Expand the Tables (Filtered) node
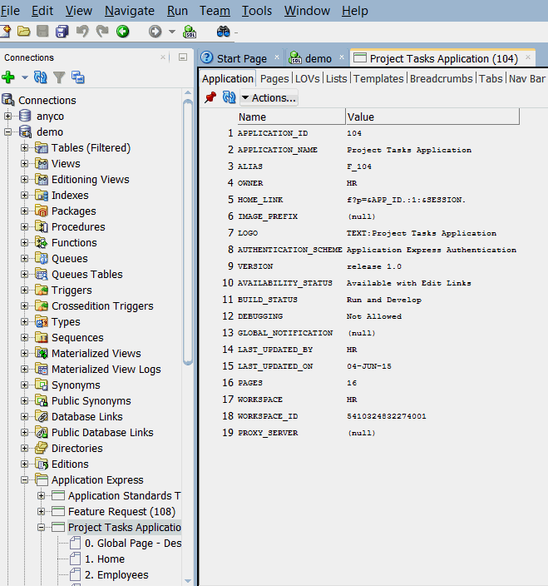 (25, 148)
